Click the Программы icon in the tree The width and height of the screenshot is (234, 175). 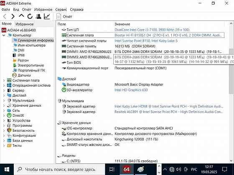pyautogui.click(x=9, y=125)
